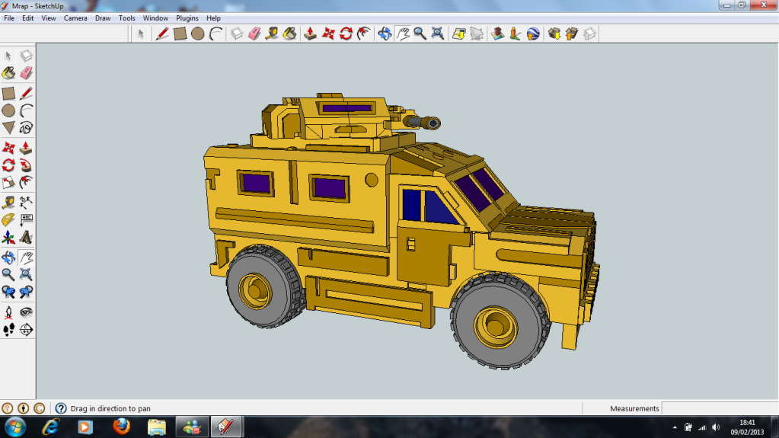This screenshot has height=438, width=779.
Task: Click the Measurements input box
Action: point(720,408)
